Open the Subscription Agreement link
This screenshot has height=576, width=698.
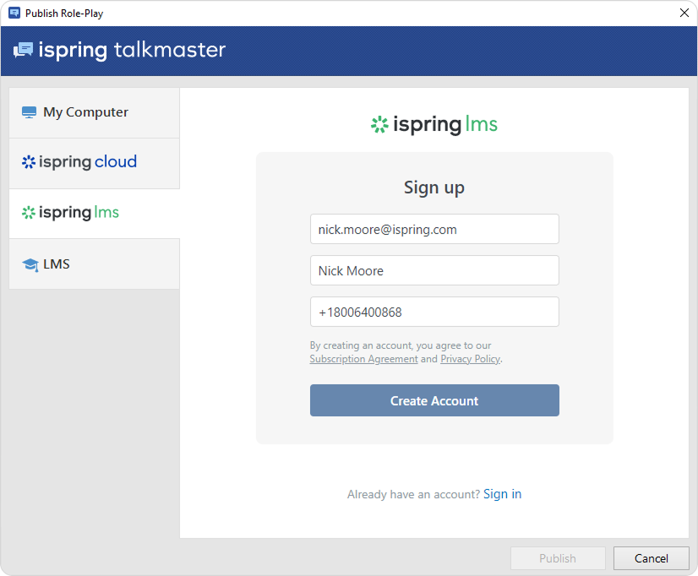[363, 359]
